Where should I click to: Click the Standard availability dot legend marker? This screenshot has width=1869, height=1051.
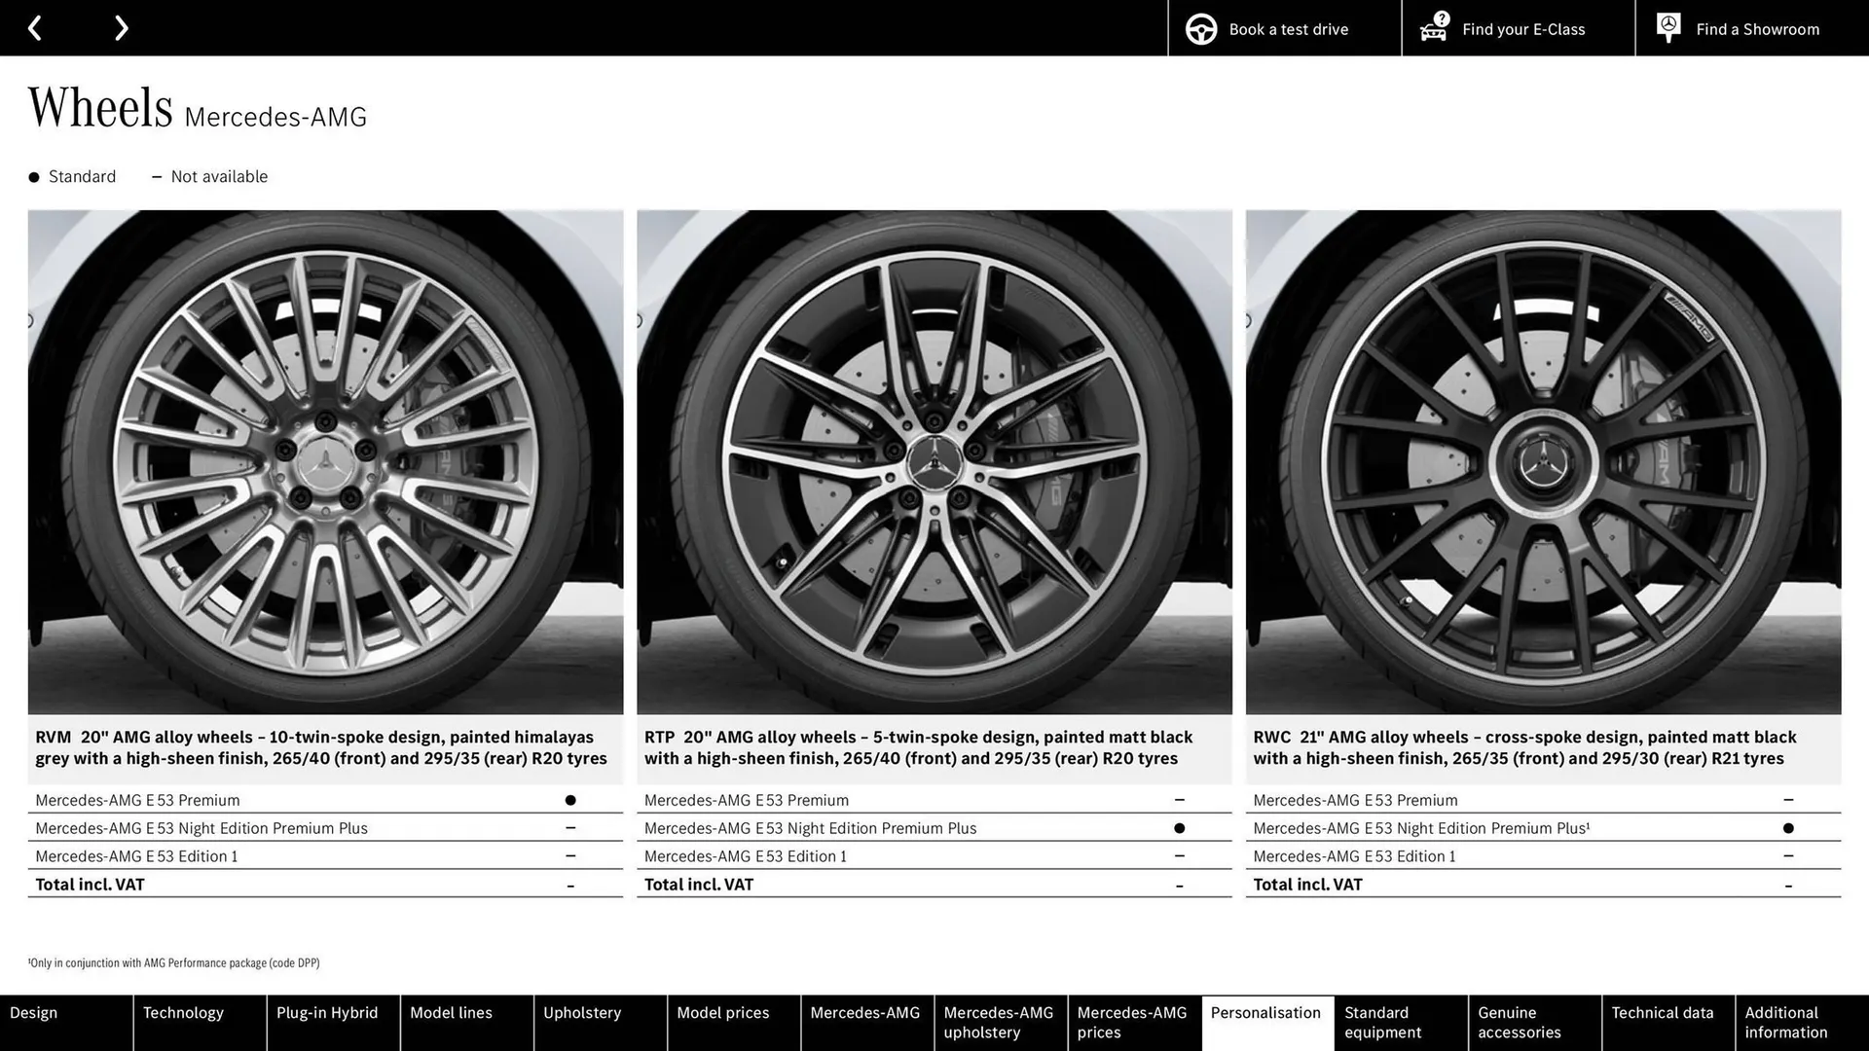point(33,176)
